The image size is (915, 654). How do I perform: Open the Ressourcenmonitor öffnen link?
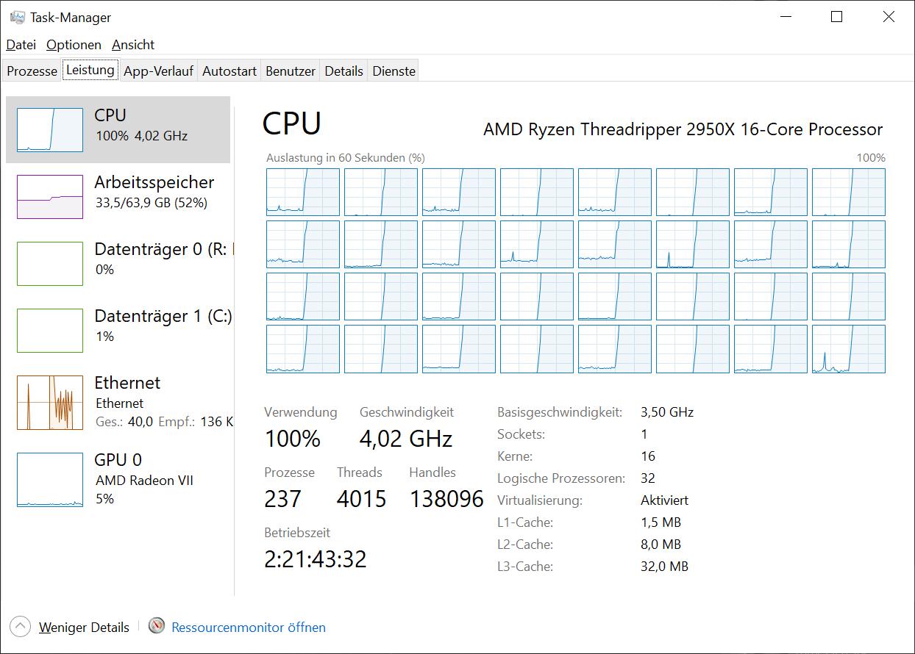[x=249, y=628]
